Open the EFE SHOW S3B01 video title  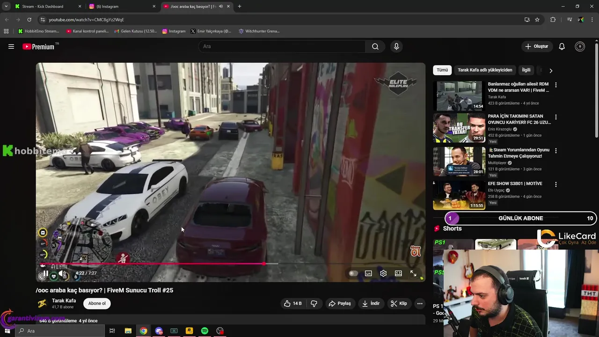515,183
